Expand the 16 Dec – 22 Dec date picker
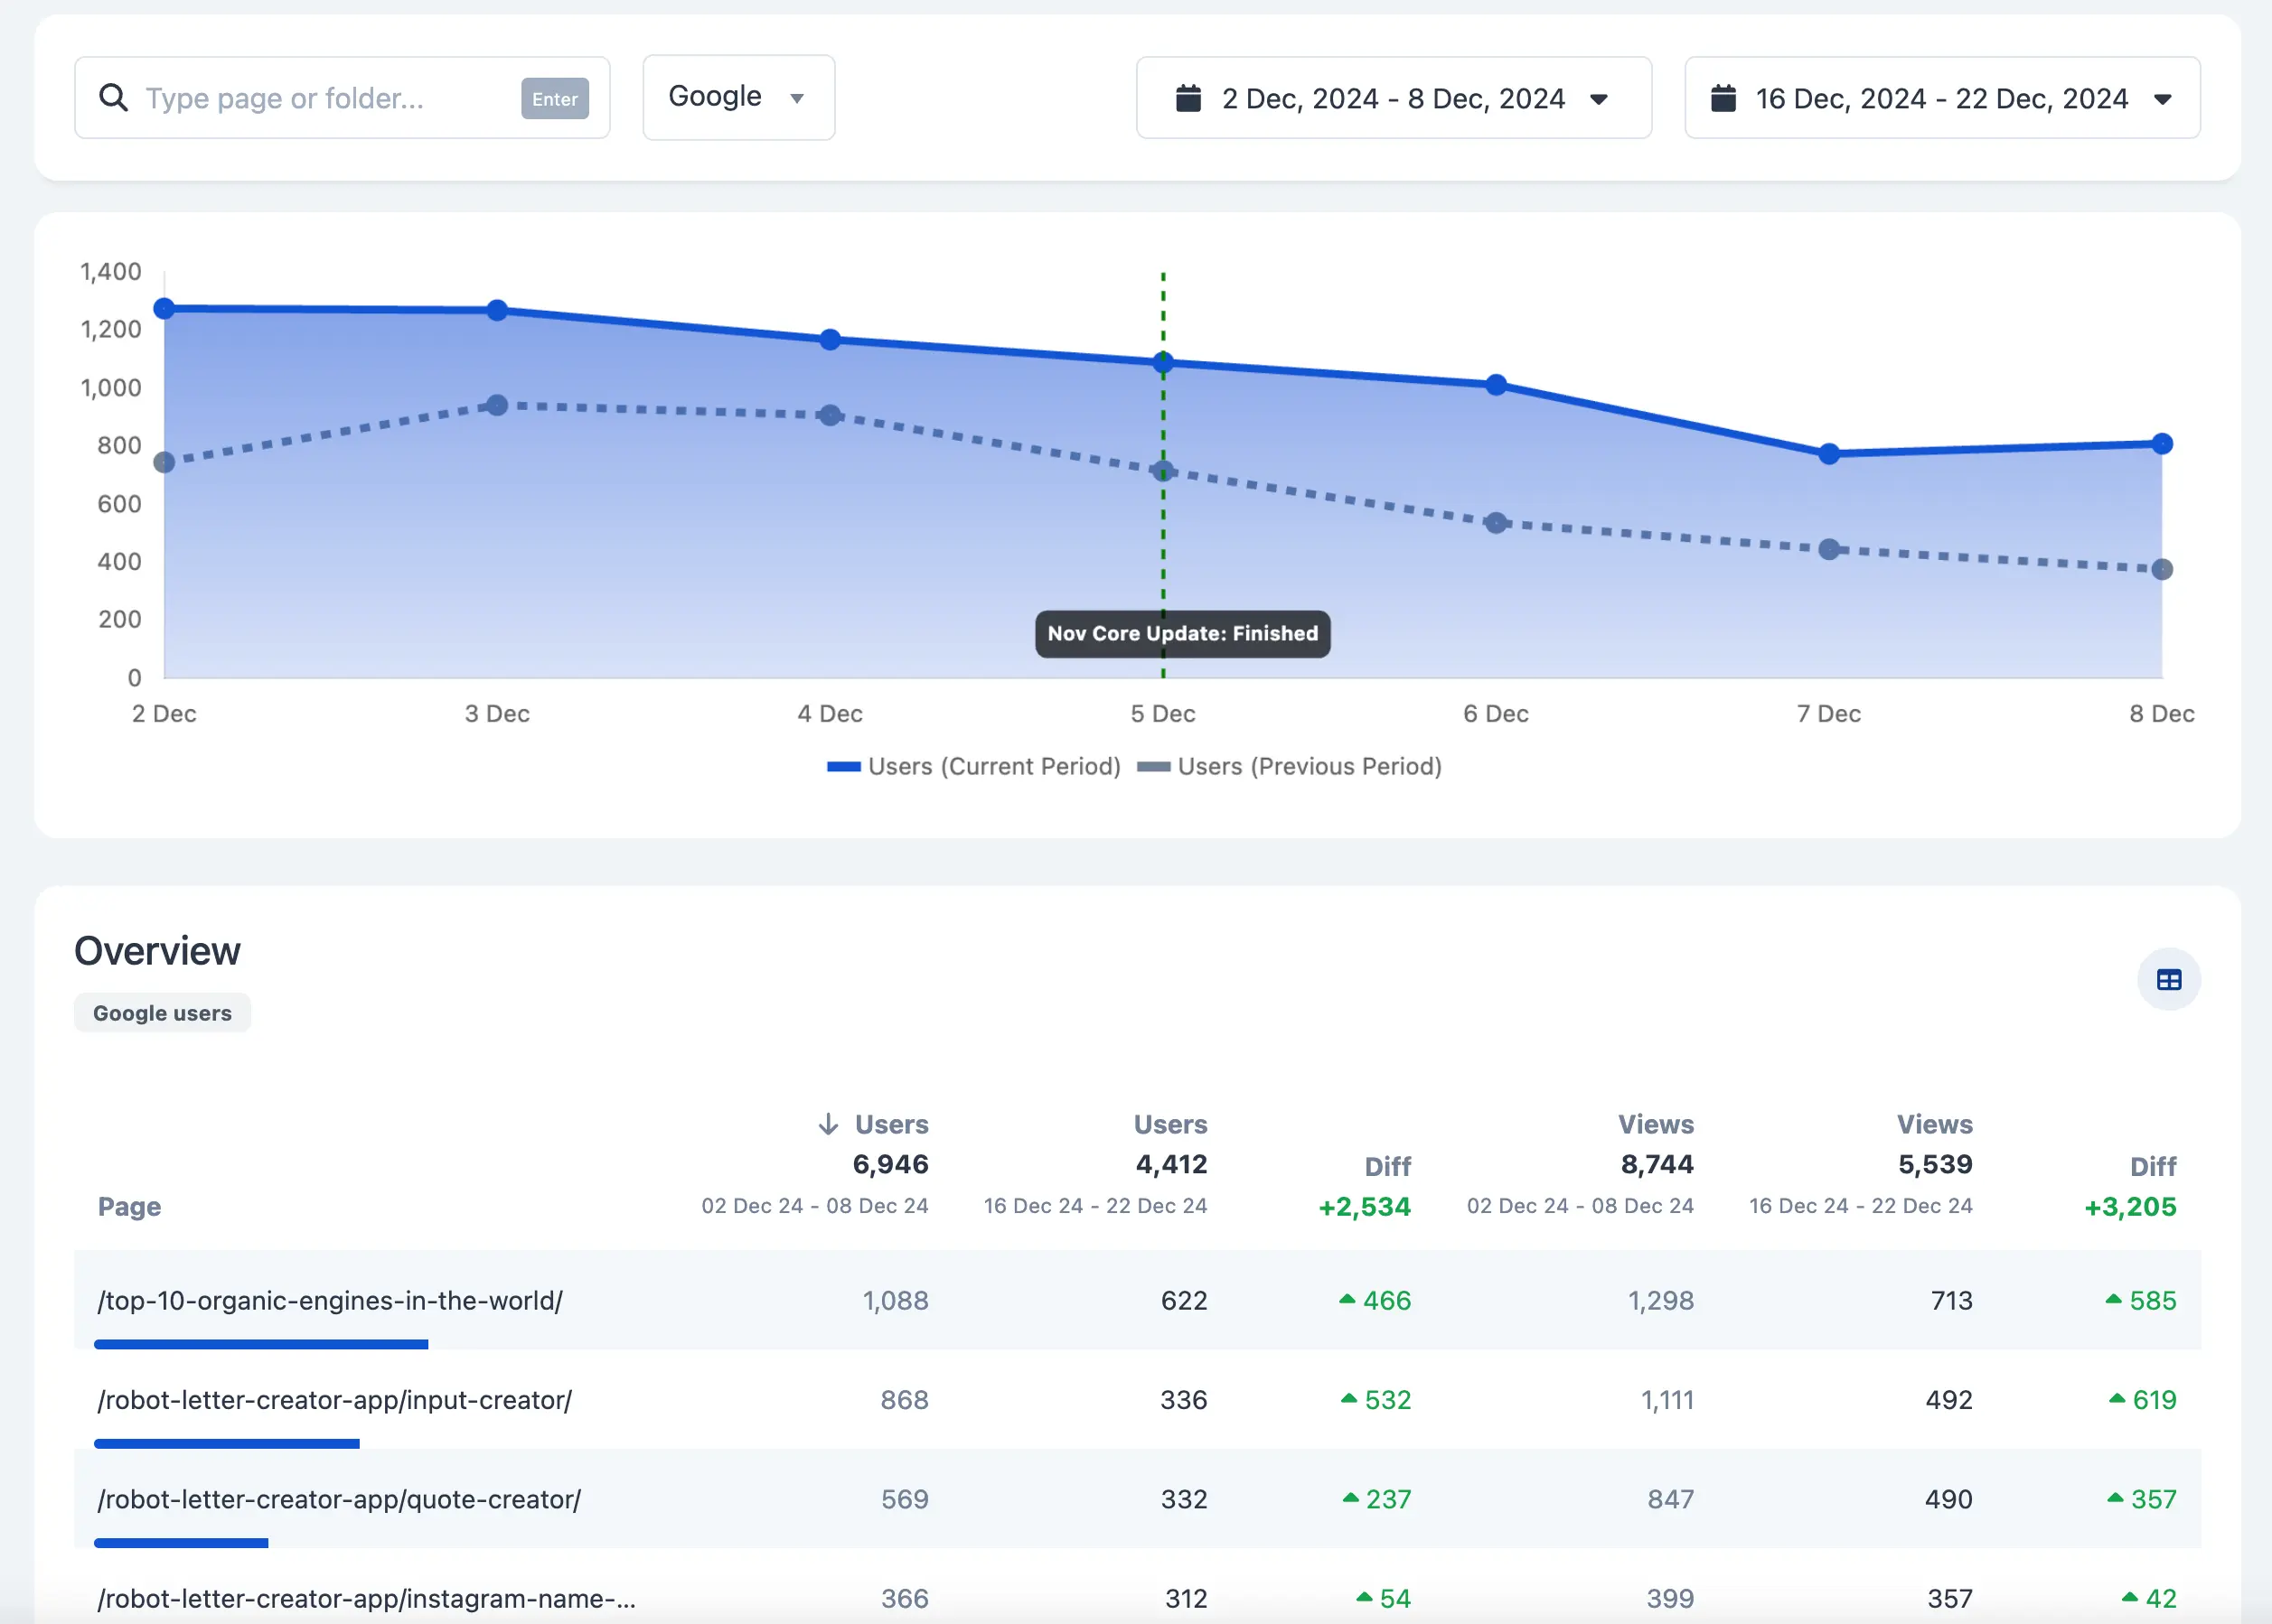Screen dimensions: 2272x1624 pyautogui.click(x=2162, y=98)
